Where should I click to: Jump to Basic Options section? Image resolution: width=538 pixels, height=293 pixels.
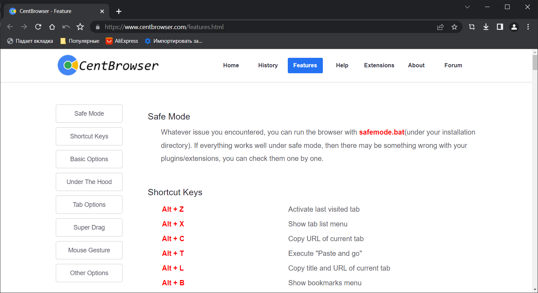[x=89, y=159]
